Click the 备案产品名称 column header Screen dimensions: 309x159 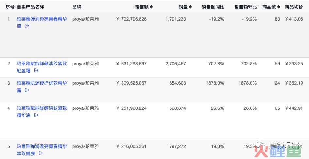click(30, 7)
